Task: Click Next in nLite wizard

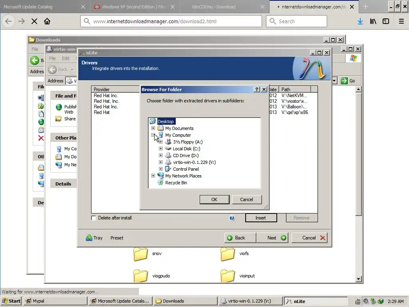Action: coord(272,238)
